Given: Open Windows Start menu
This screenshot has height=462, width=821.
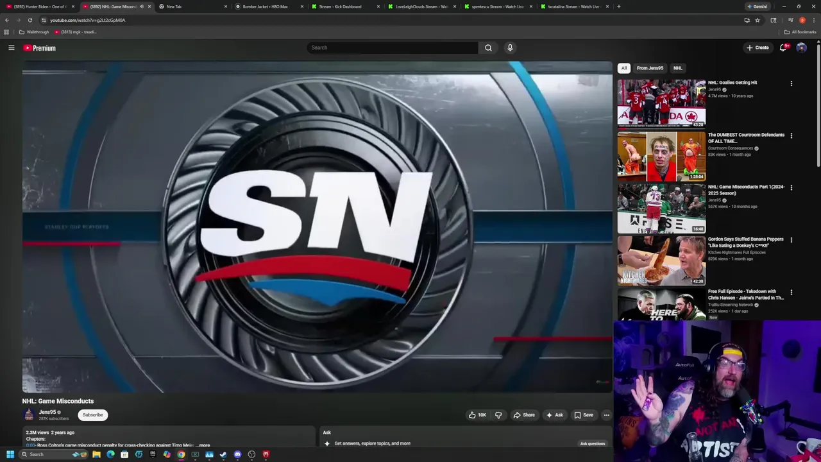Looking at the screenshot, I should [x=10, y=454].
